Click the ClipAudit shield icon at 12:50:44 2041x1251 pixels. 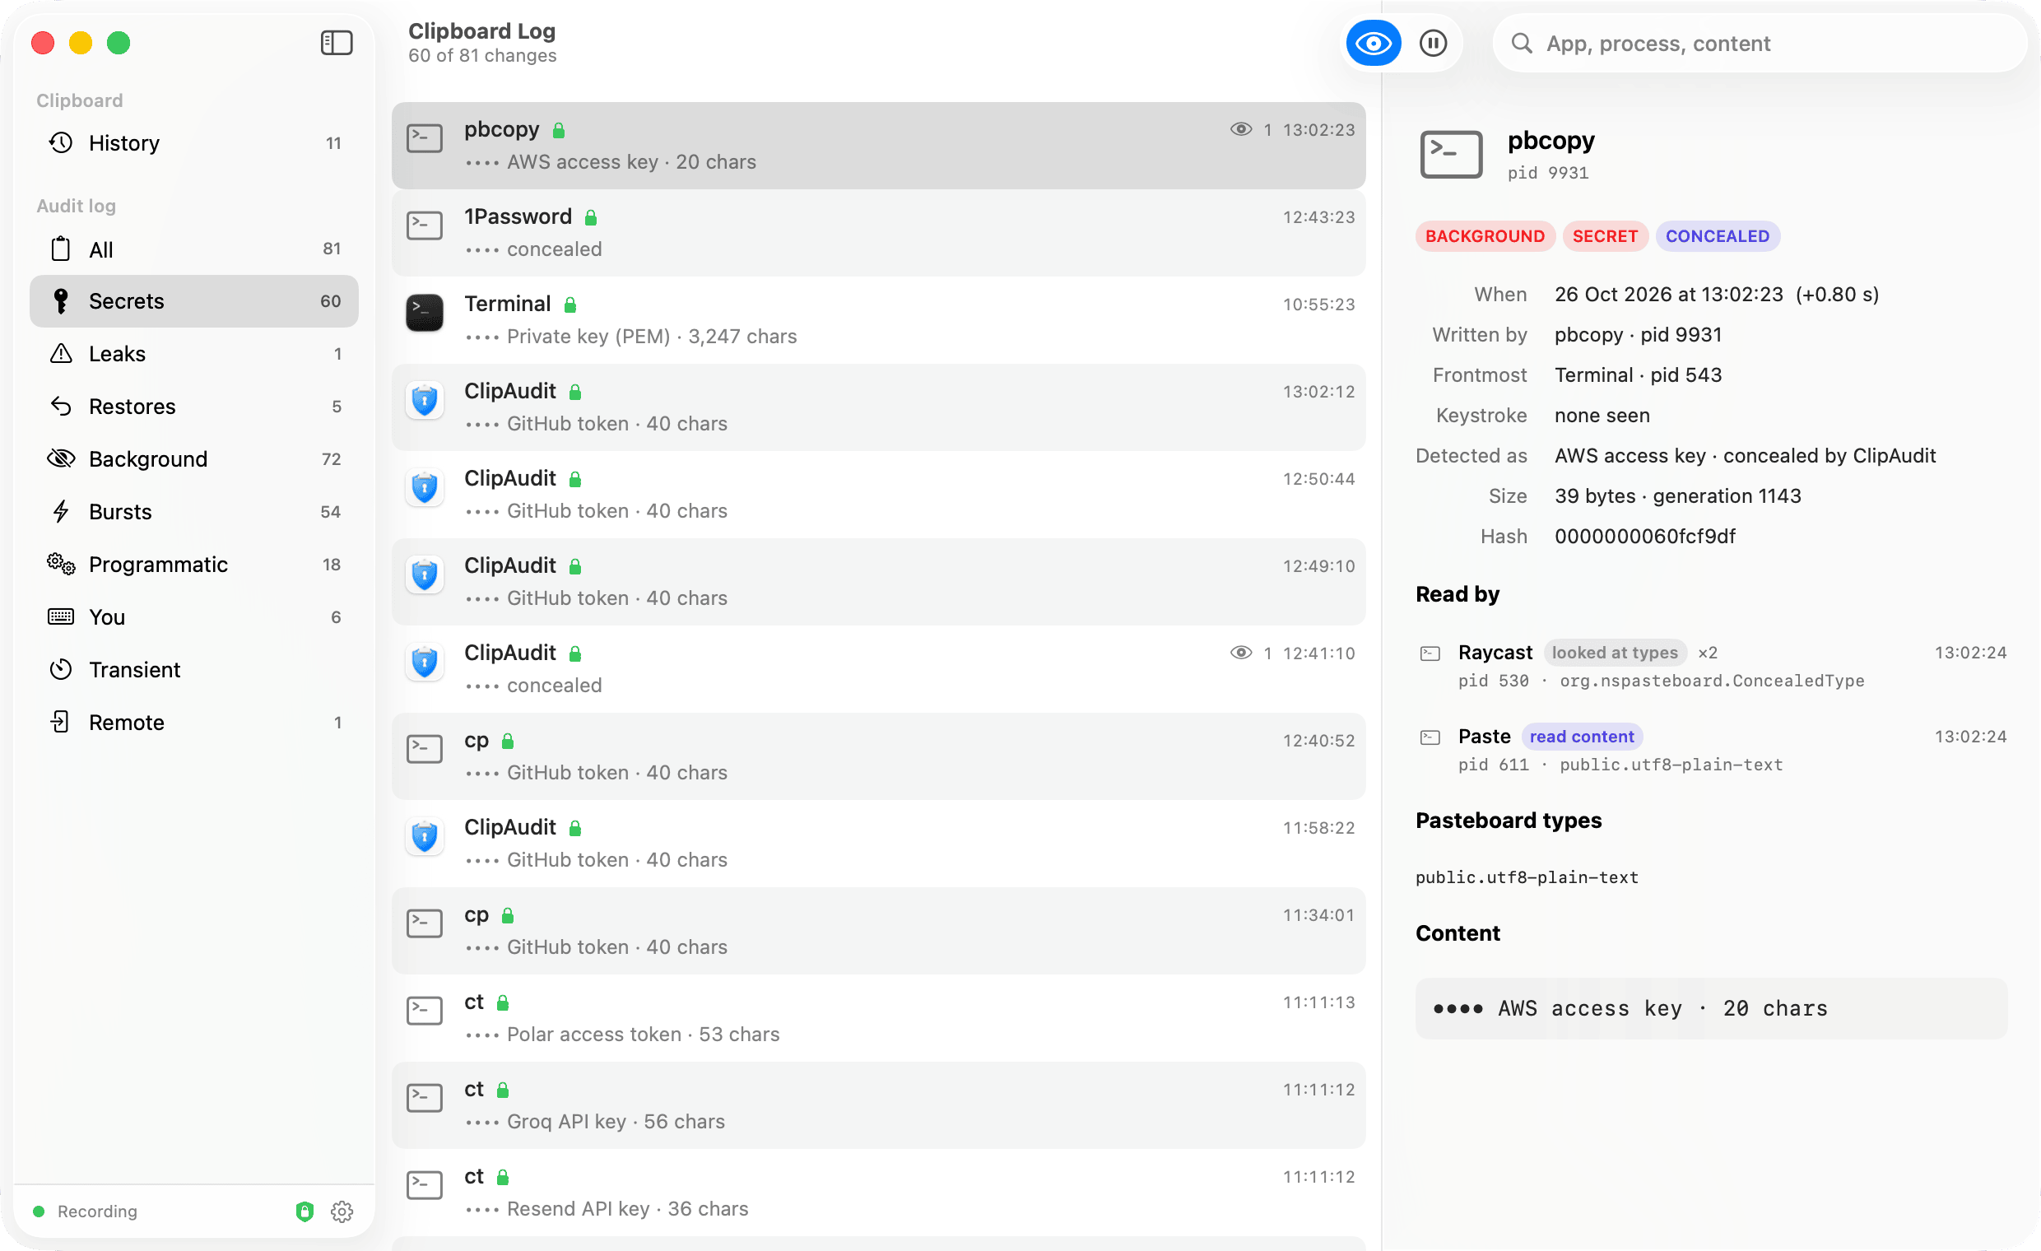424,487
